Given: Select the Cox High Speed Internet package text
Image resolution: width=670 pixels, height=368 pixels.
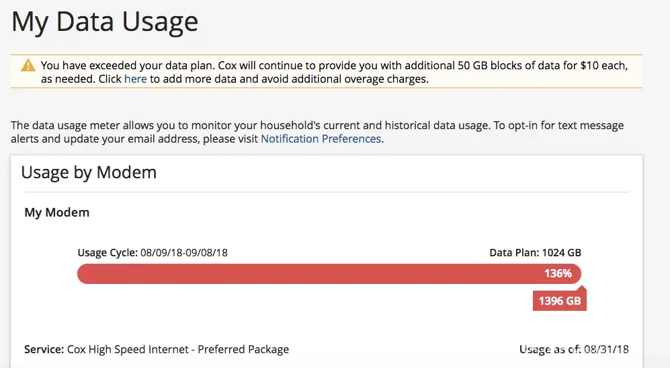Looking at the screenshot, I should click(178, 349).
